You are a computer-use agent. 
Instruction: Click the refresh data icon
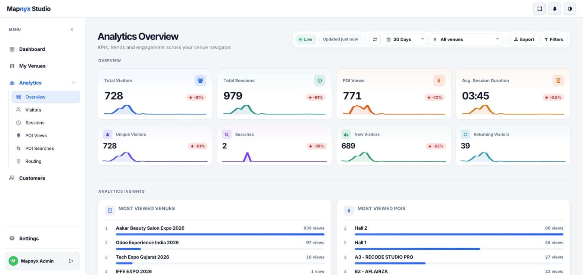(x=375, y=39)
